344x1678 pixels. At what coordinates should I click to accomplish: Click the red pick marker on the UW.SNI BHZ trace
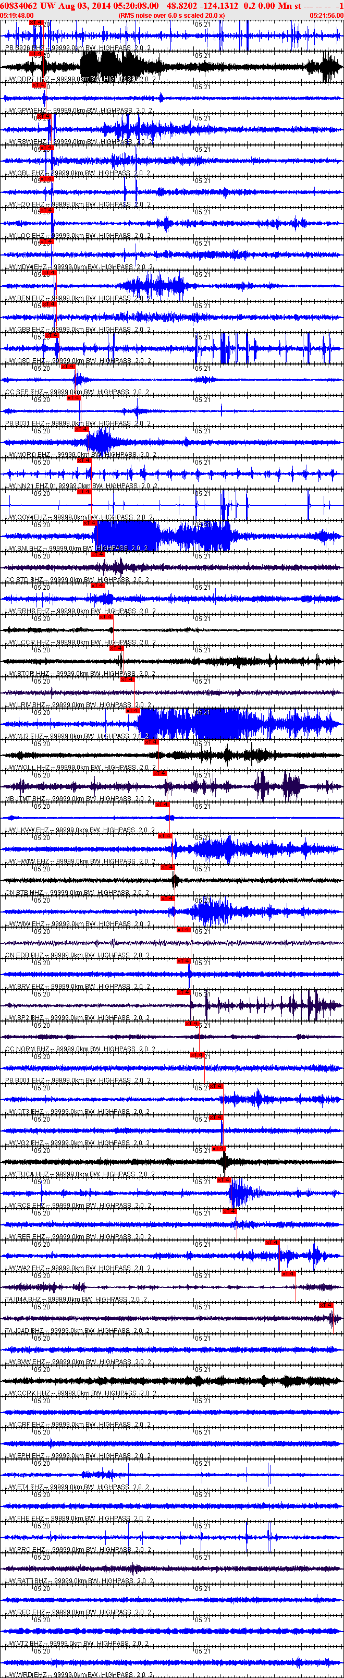[x=89, y=523]
